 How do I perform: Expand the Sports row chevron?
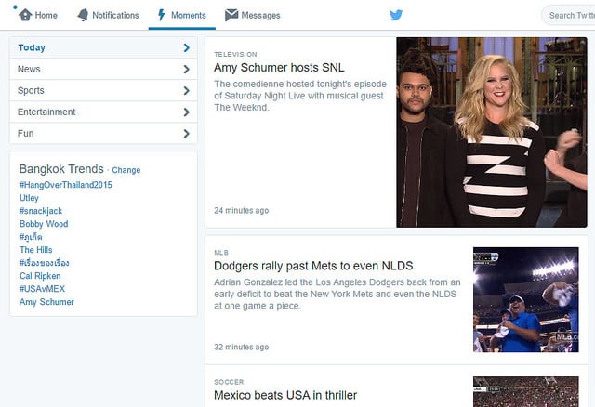186,90
